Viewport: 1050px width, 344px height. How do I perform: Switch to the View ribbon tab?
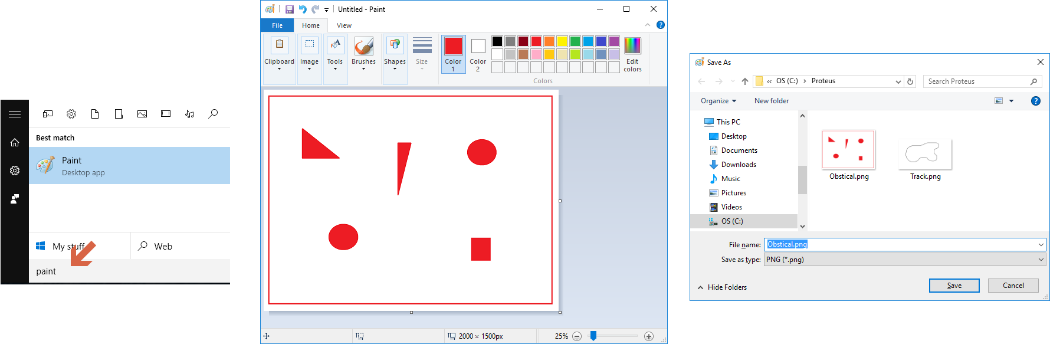[344, 25]
